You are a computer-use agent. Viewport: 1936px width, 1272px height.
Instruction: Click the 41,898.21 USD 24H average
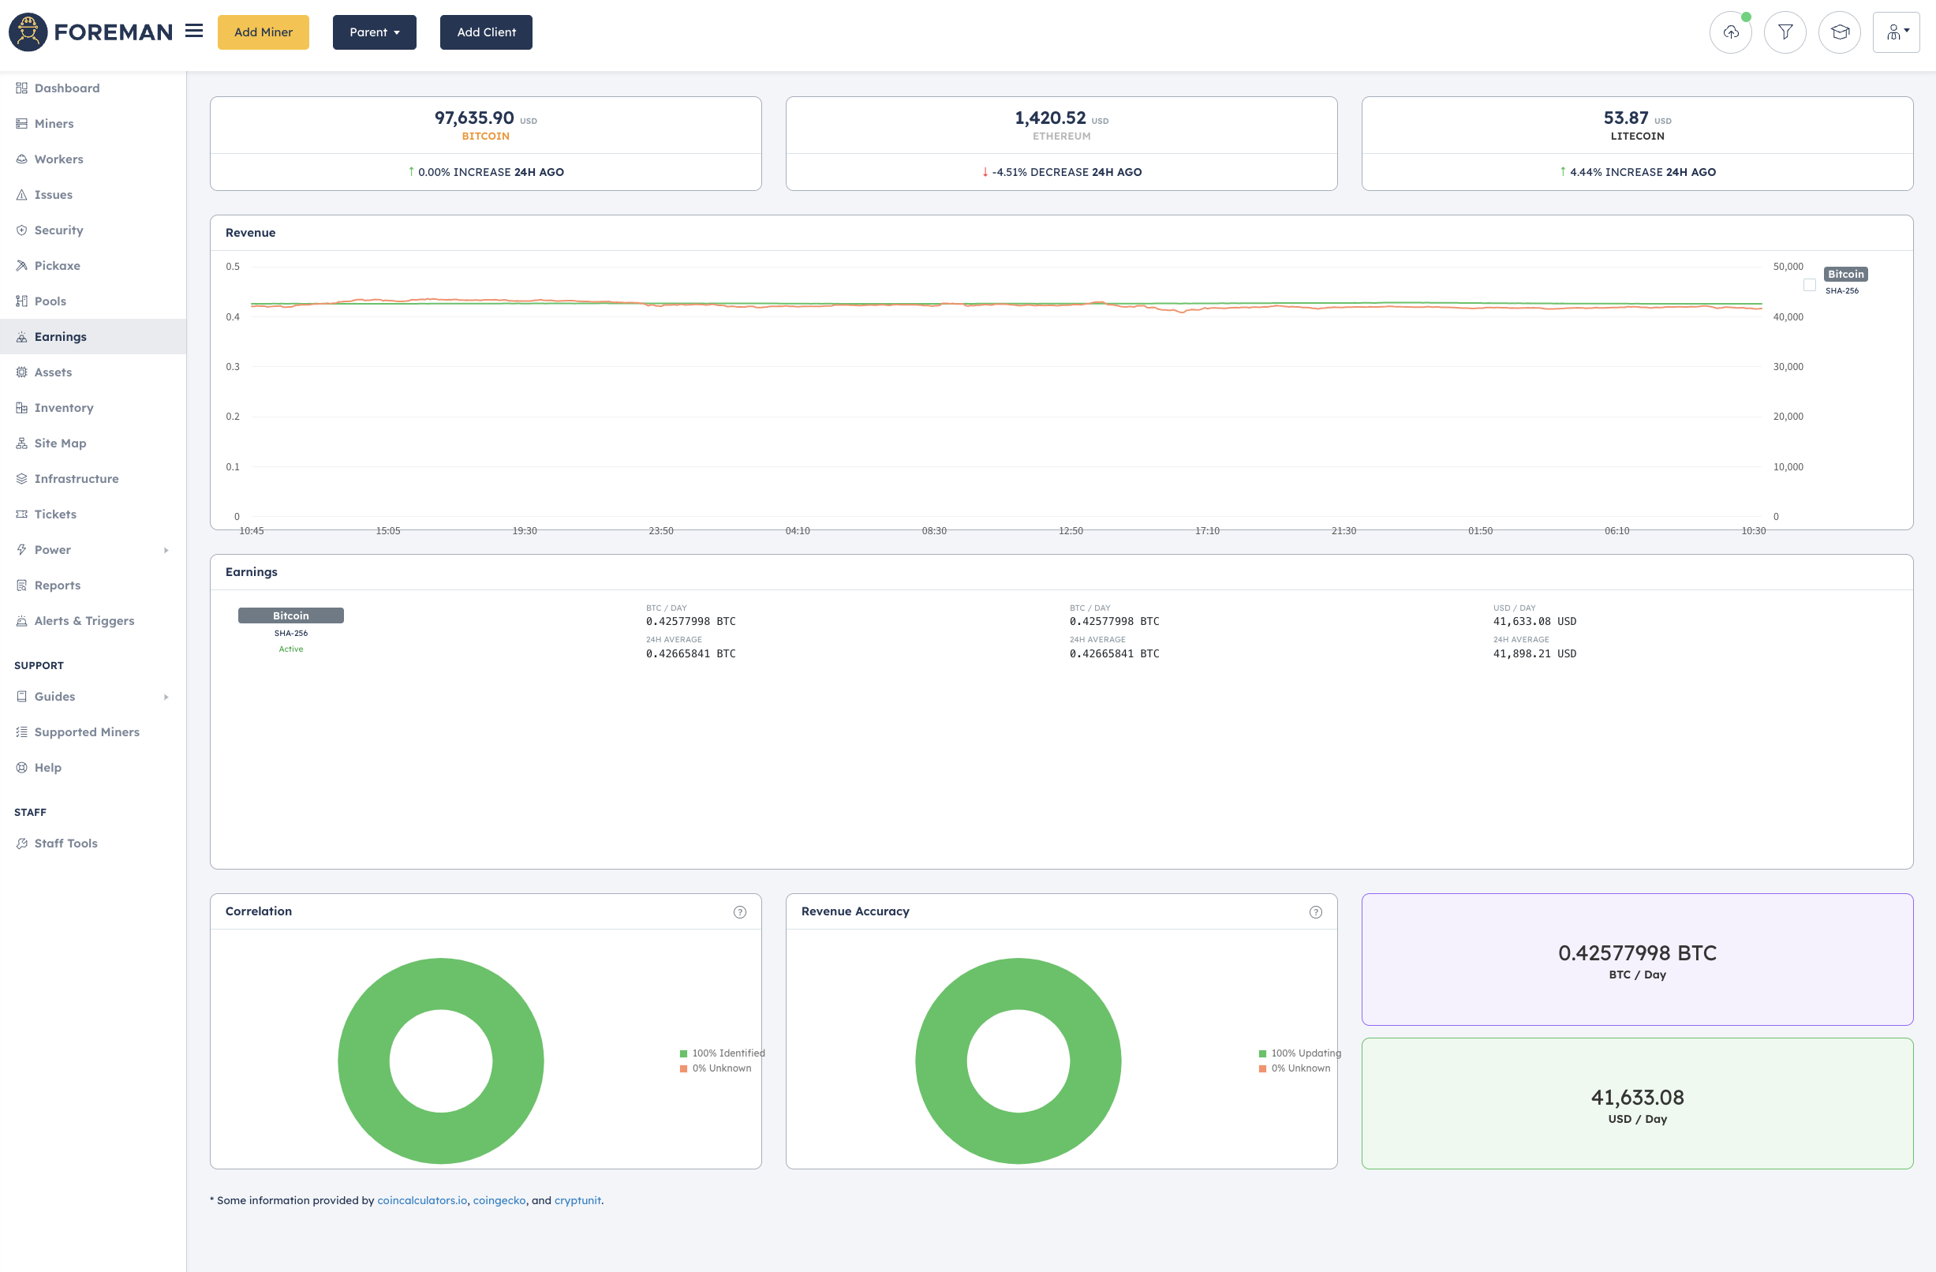[1534, 653]
